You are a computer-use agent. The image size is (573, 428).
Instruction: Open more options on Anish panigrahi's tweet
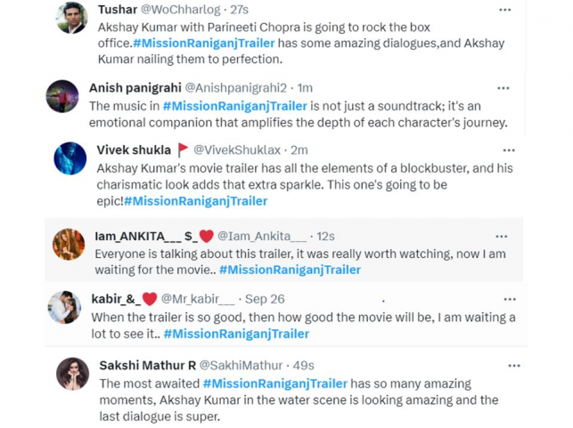[503, 87]
